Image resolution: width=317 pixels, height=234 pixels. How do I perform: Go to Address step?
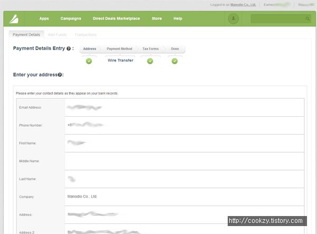point(90,49)
